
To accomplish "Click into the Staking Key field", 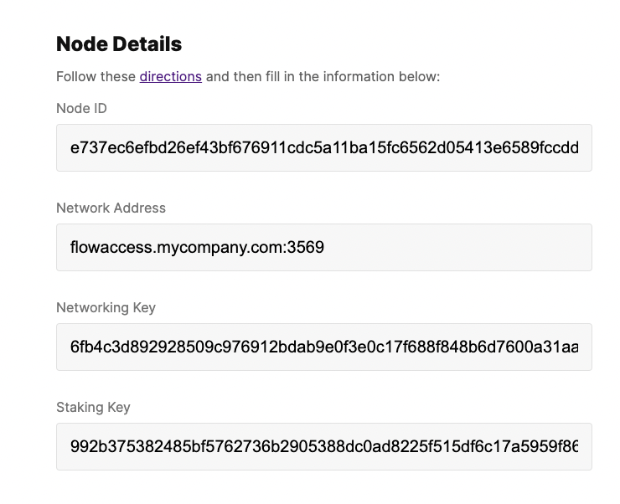I will [x=323, y=446].
